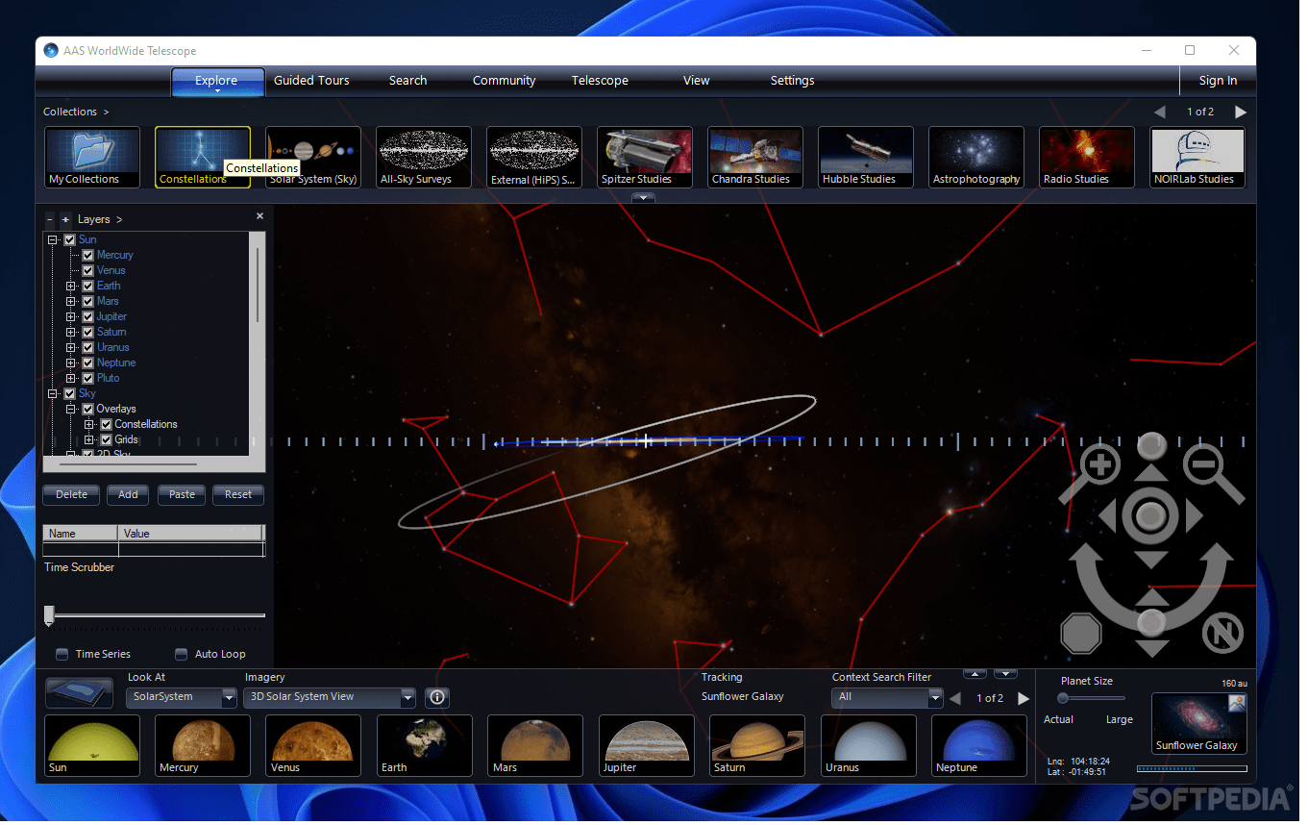
Task: Go to next collections page arrow
Action: 1241,112
